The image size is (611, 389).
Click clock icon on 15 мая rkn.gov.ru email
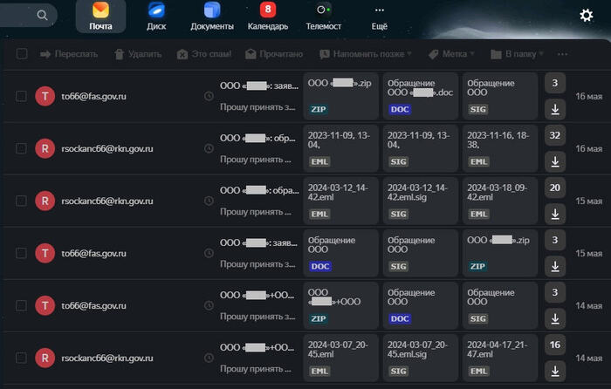[209, 201]
